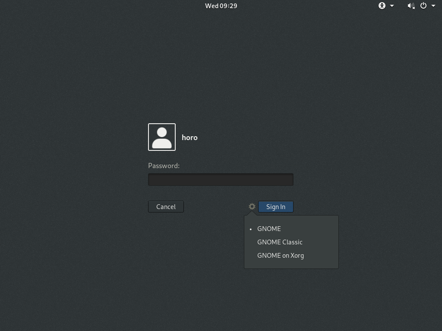Image resolution: width=442 pixels, height=331 pixels.
Task: Switch session to GNOME Classic
Action: [x=280, y=242]
